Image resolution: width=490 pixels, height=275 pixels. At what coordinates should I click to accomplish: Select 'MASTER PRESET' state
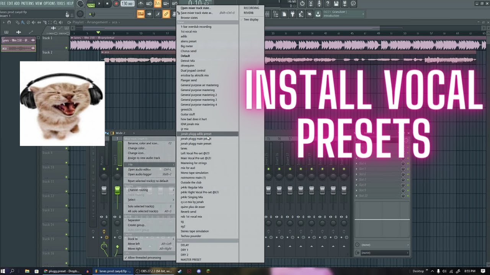click(x=207, y=260)
